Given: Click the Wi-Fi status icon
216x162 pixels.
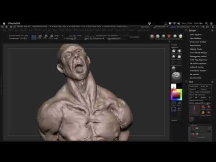Looking at the screenshot, I should pos(174,23).
